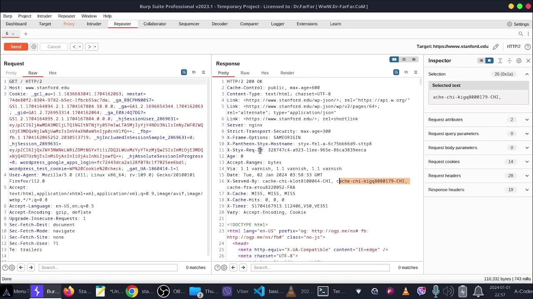Open Inspector settings gear icon
Viewport: 533px width, 299px height.
pyautogui.click(x=519, y=61)
